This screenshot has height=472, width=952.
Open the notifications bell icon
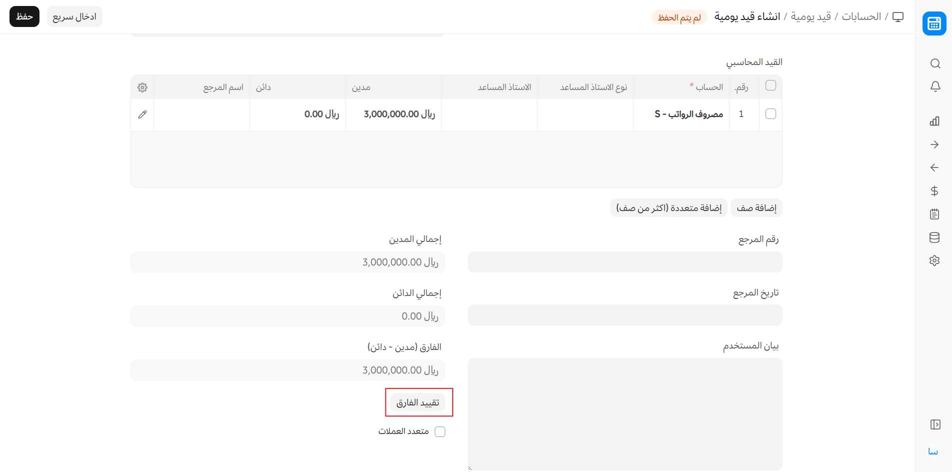tap(935, 86)
